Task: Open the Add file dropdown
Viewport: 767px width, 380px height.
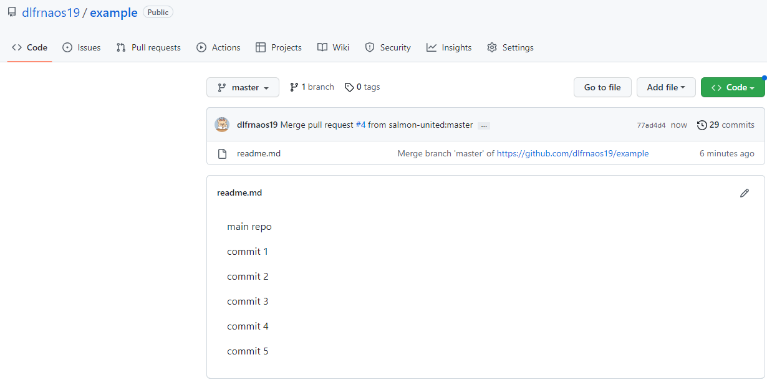Action: [x=666, y=87]
